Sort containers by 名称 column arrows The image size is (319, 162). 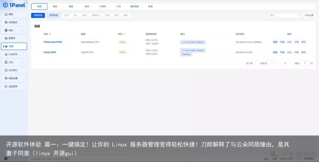pyautogui.click(x=50, y=34)
